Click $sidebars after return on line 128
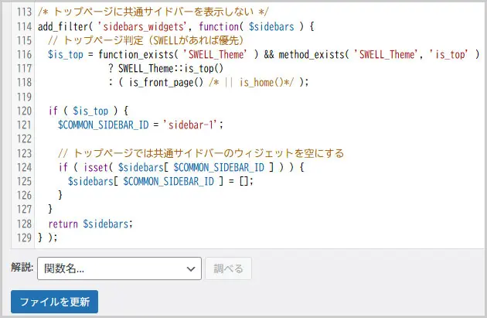 click(x=106, y=224)
